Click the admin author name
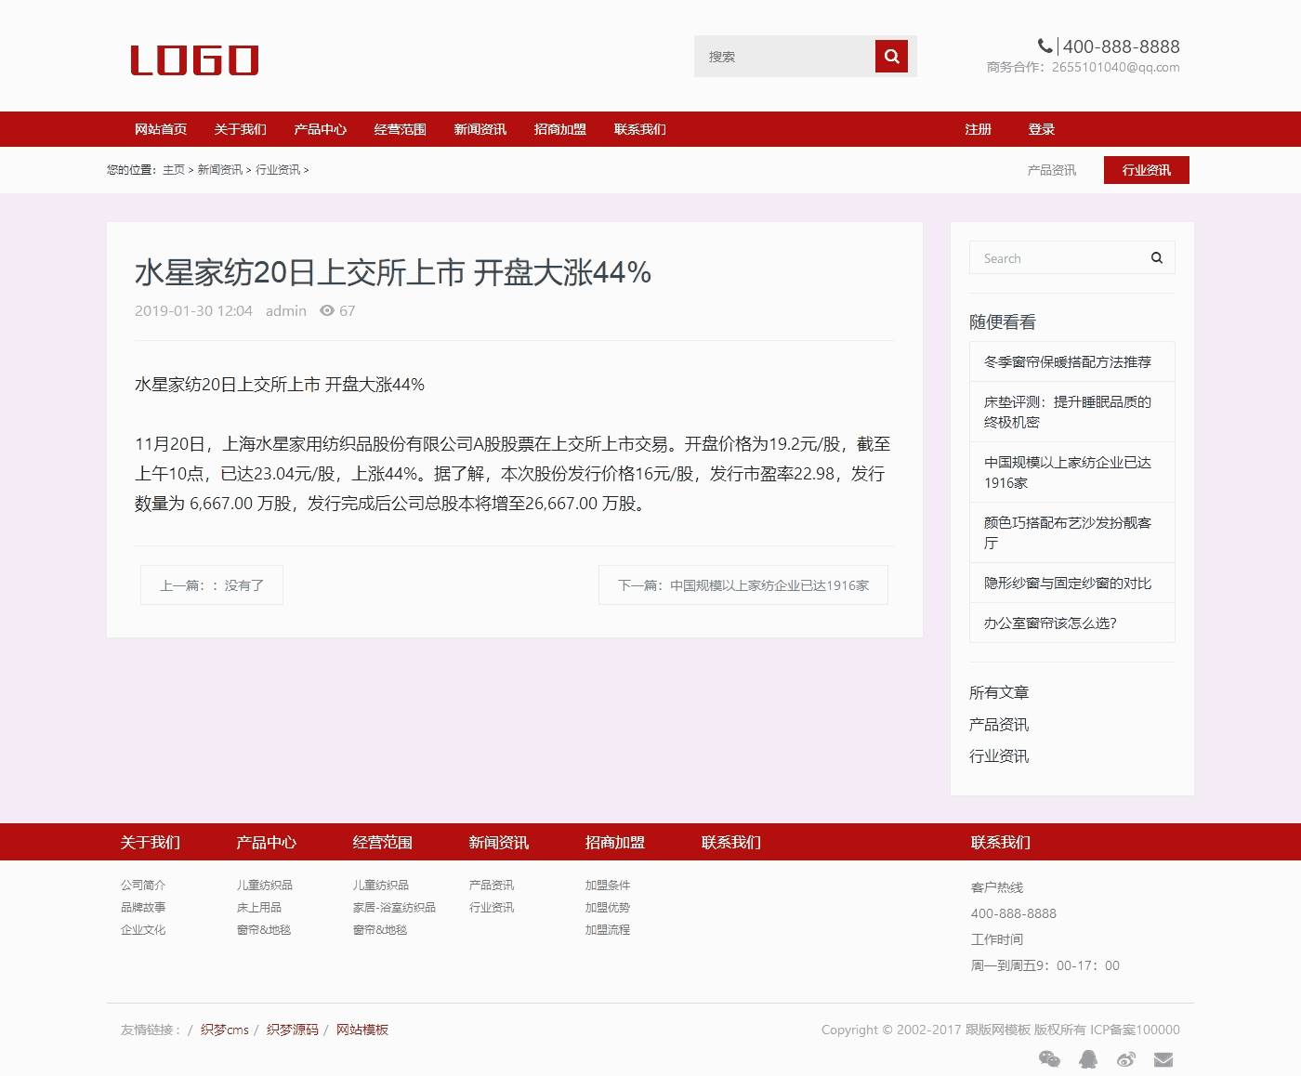Screen dimensions: 1301x1076 (286, 311)
